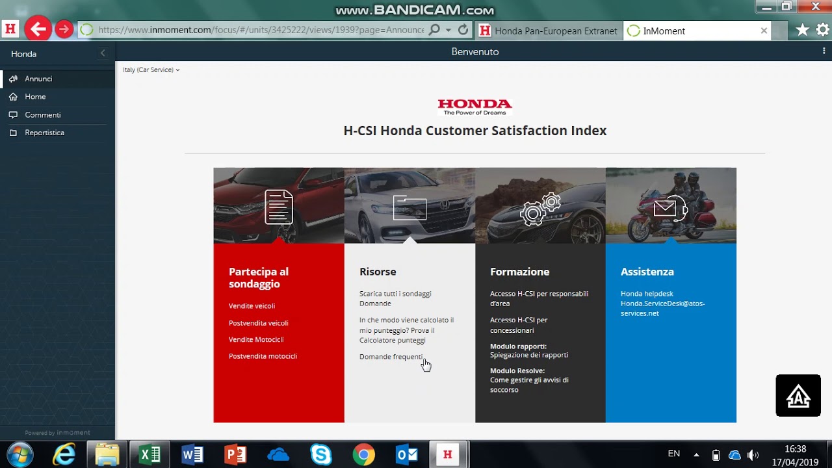Close the InMoment tab
Screen dimensions: 832x468
[x=764, y=31]
